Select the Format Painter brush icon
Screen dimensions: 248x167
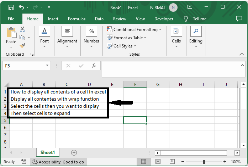tap(22, 45)
